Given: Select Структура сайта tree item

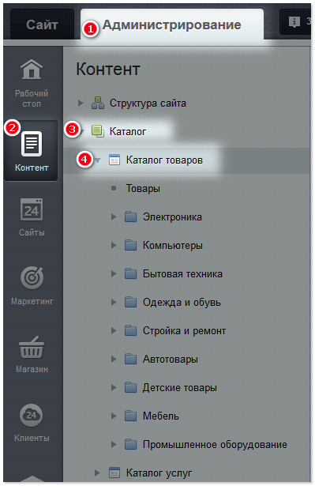Looking at the screenshot, I should 148,103.
